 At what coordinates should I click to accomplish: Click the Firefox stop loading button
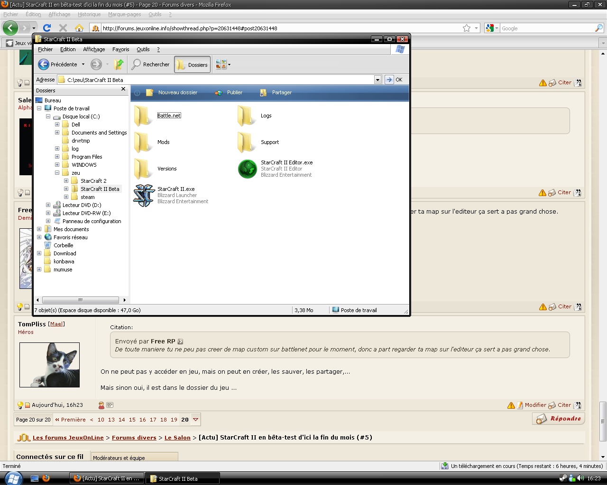(x=63, y=28)
